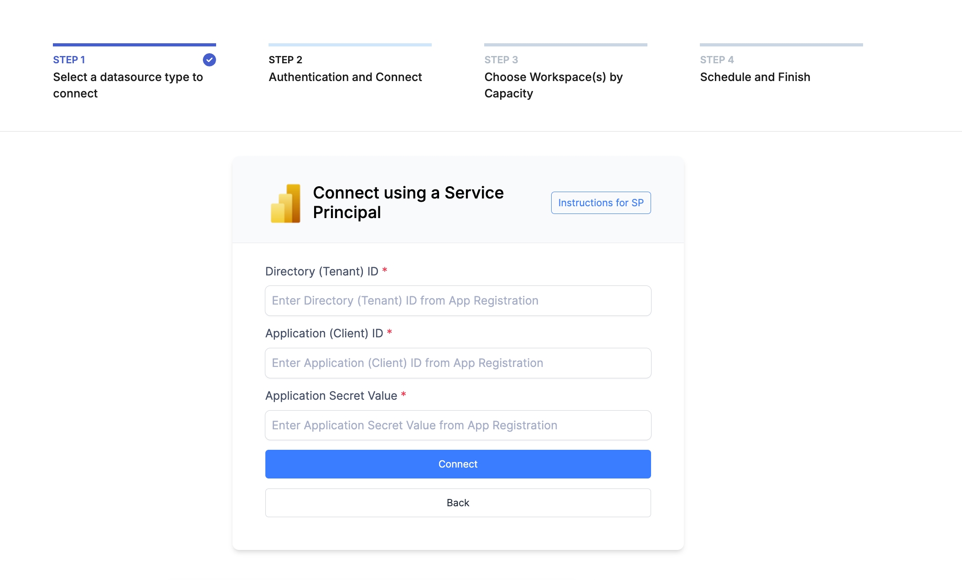Open Instructions for SP link
Viewport: 962px width, 580px height.
600,203
